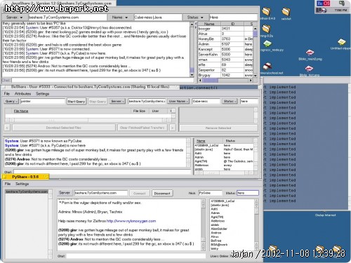The image size is (351, 263).
Task: Select the progress_node.py file icon
Action: 267,43
